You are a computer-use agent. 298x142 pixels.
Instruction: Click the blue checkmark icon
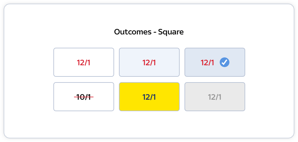225,63
